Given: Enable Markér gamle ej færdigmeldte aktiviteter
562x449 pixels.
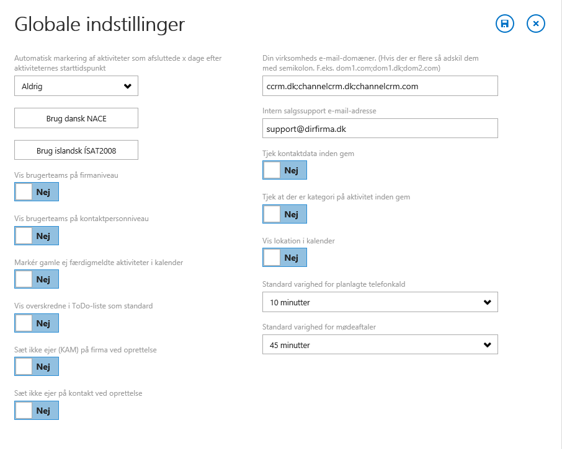Looking at the screenshot, I should (x=37, y=279).
